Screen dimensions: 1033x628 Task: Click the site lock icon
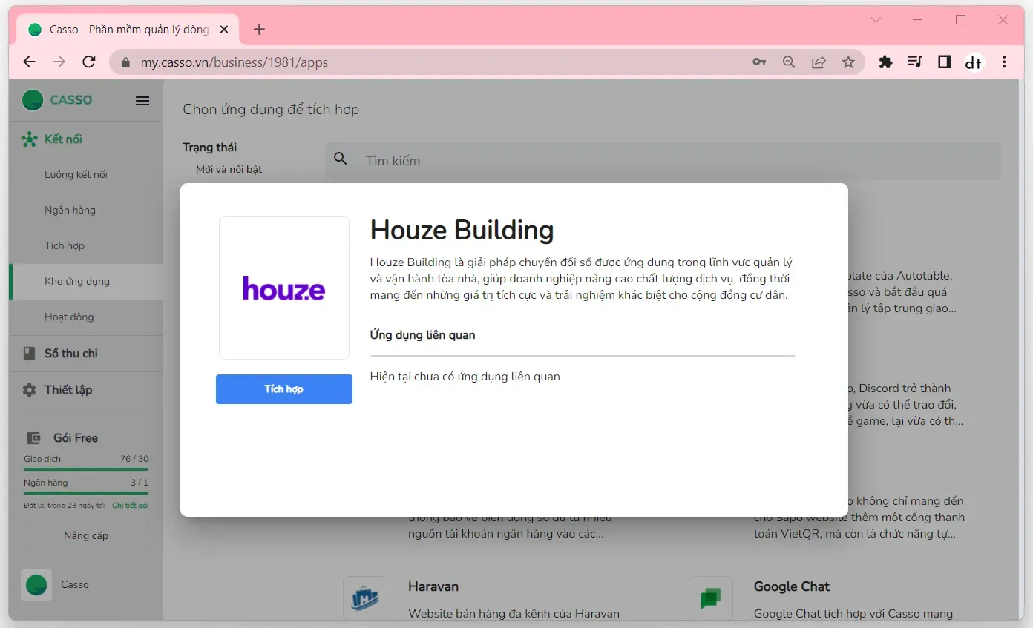(125, 62)
